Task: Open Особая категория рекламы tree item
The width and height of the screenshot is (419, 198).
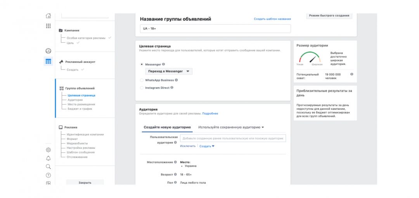Action: 86,38
